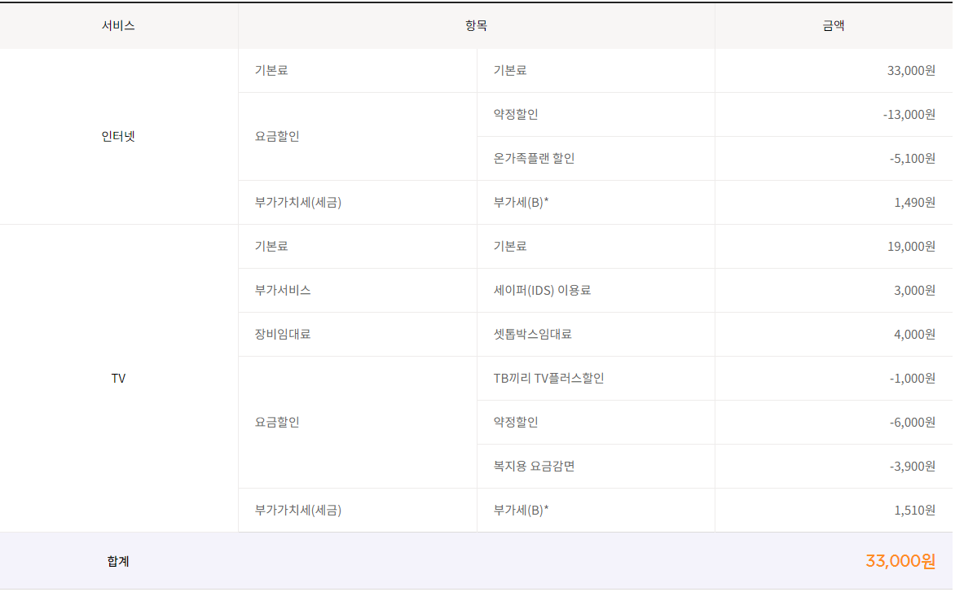The height and width of the screenshot is (592, 955).
Task: Click the 합계 total label
Action: click(118, 561)
